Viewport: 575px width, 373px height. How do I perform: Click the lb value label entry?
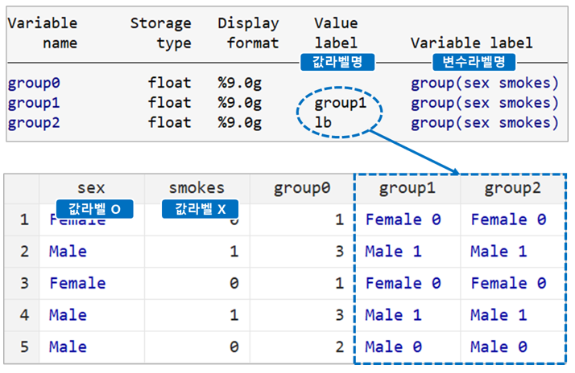pos(323,122)
